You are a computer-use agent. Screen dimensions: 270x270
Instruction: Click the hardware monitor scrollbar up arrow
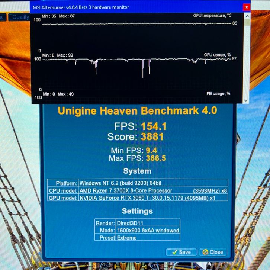[x=245, y=17]
